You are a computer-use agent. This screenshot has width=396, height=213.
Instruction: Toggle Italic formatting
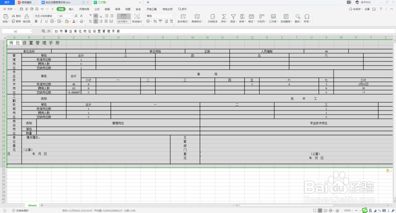tap(41, 21)
